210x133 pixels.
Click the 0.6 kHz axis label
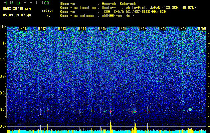point(3,126)
